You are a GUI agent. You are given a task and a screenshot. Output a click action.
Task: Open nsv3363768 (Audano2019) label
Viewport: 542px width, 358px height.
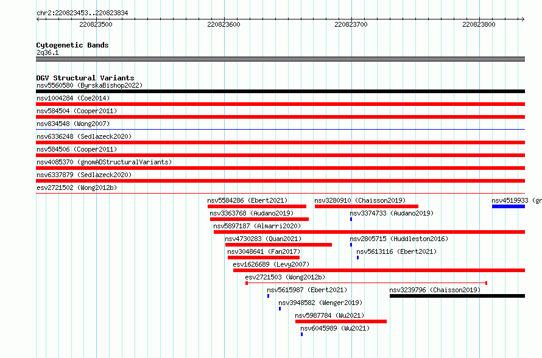[x=252, y=213]
